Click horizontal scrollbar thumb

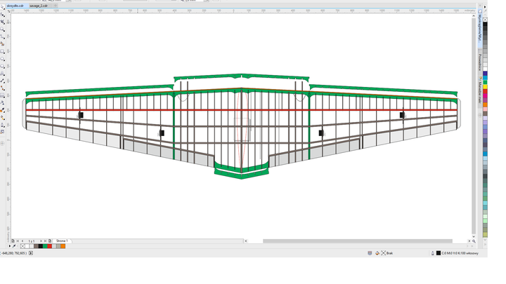pos(358,241)
